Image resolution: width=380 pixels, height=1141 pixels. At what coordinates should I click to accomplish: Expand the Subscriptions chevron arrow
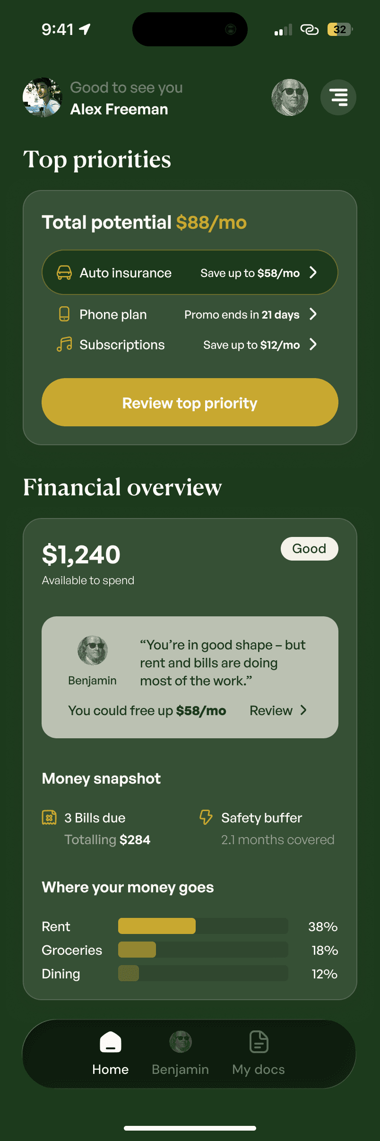[313, 344]
